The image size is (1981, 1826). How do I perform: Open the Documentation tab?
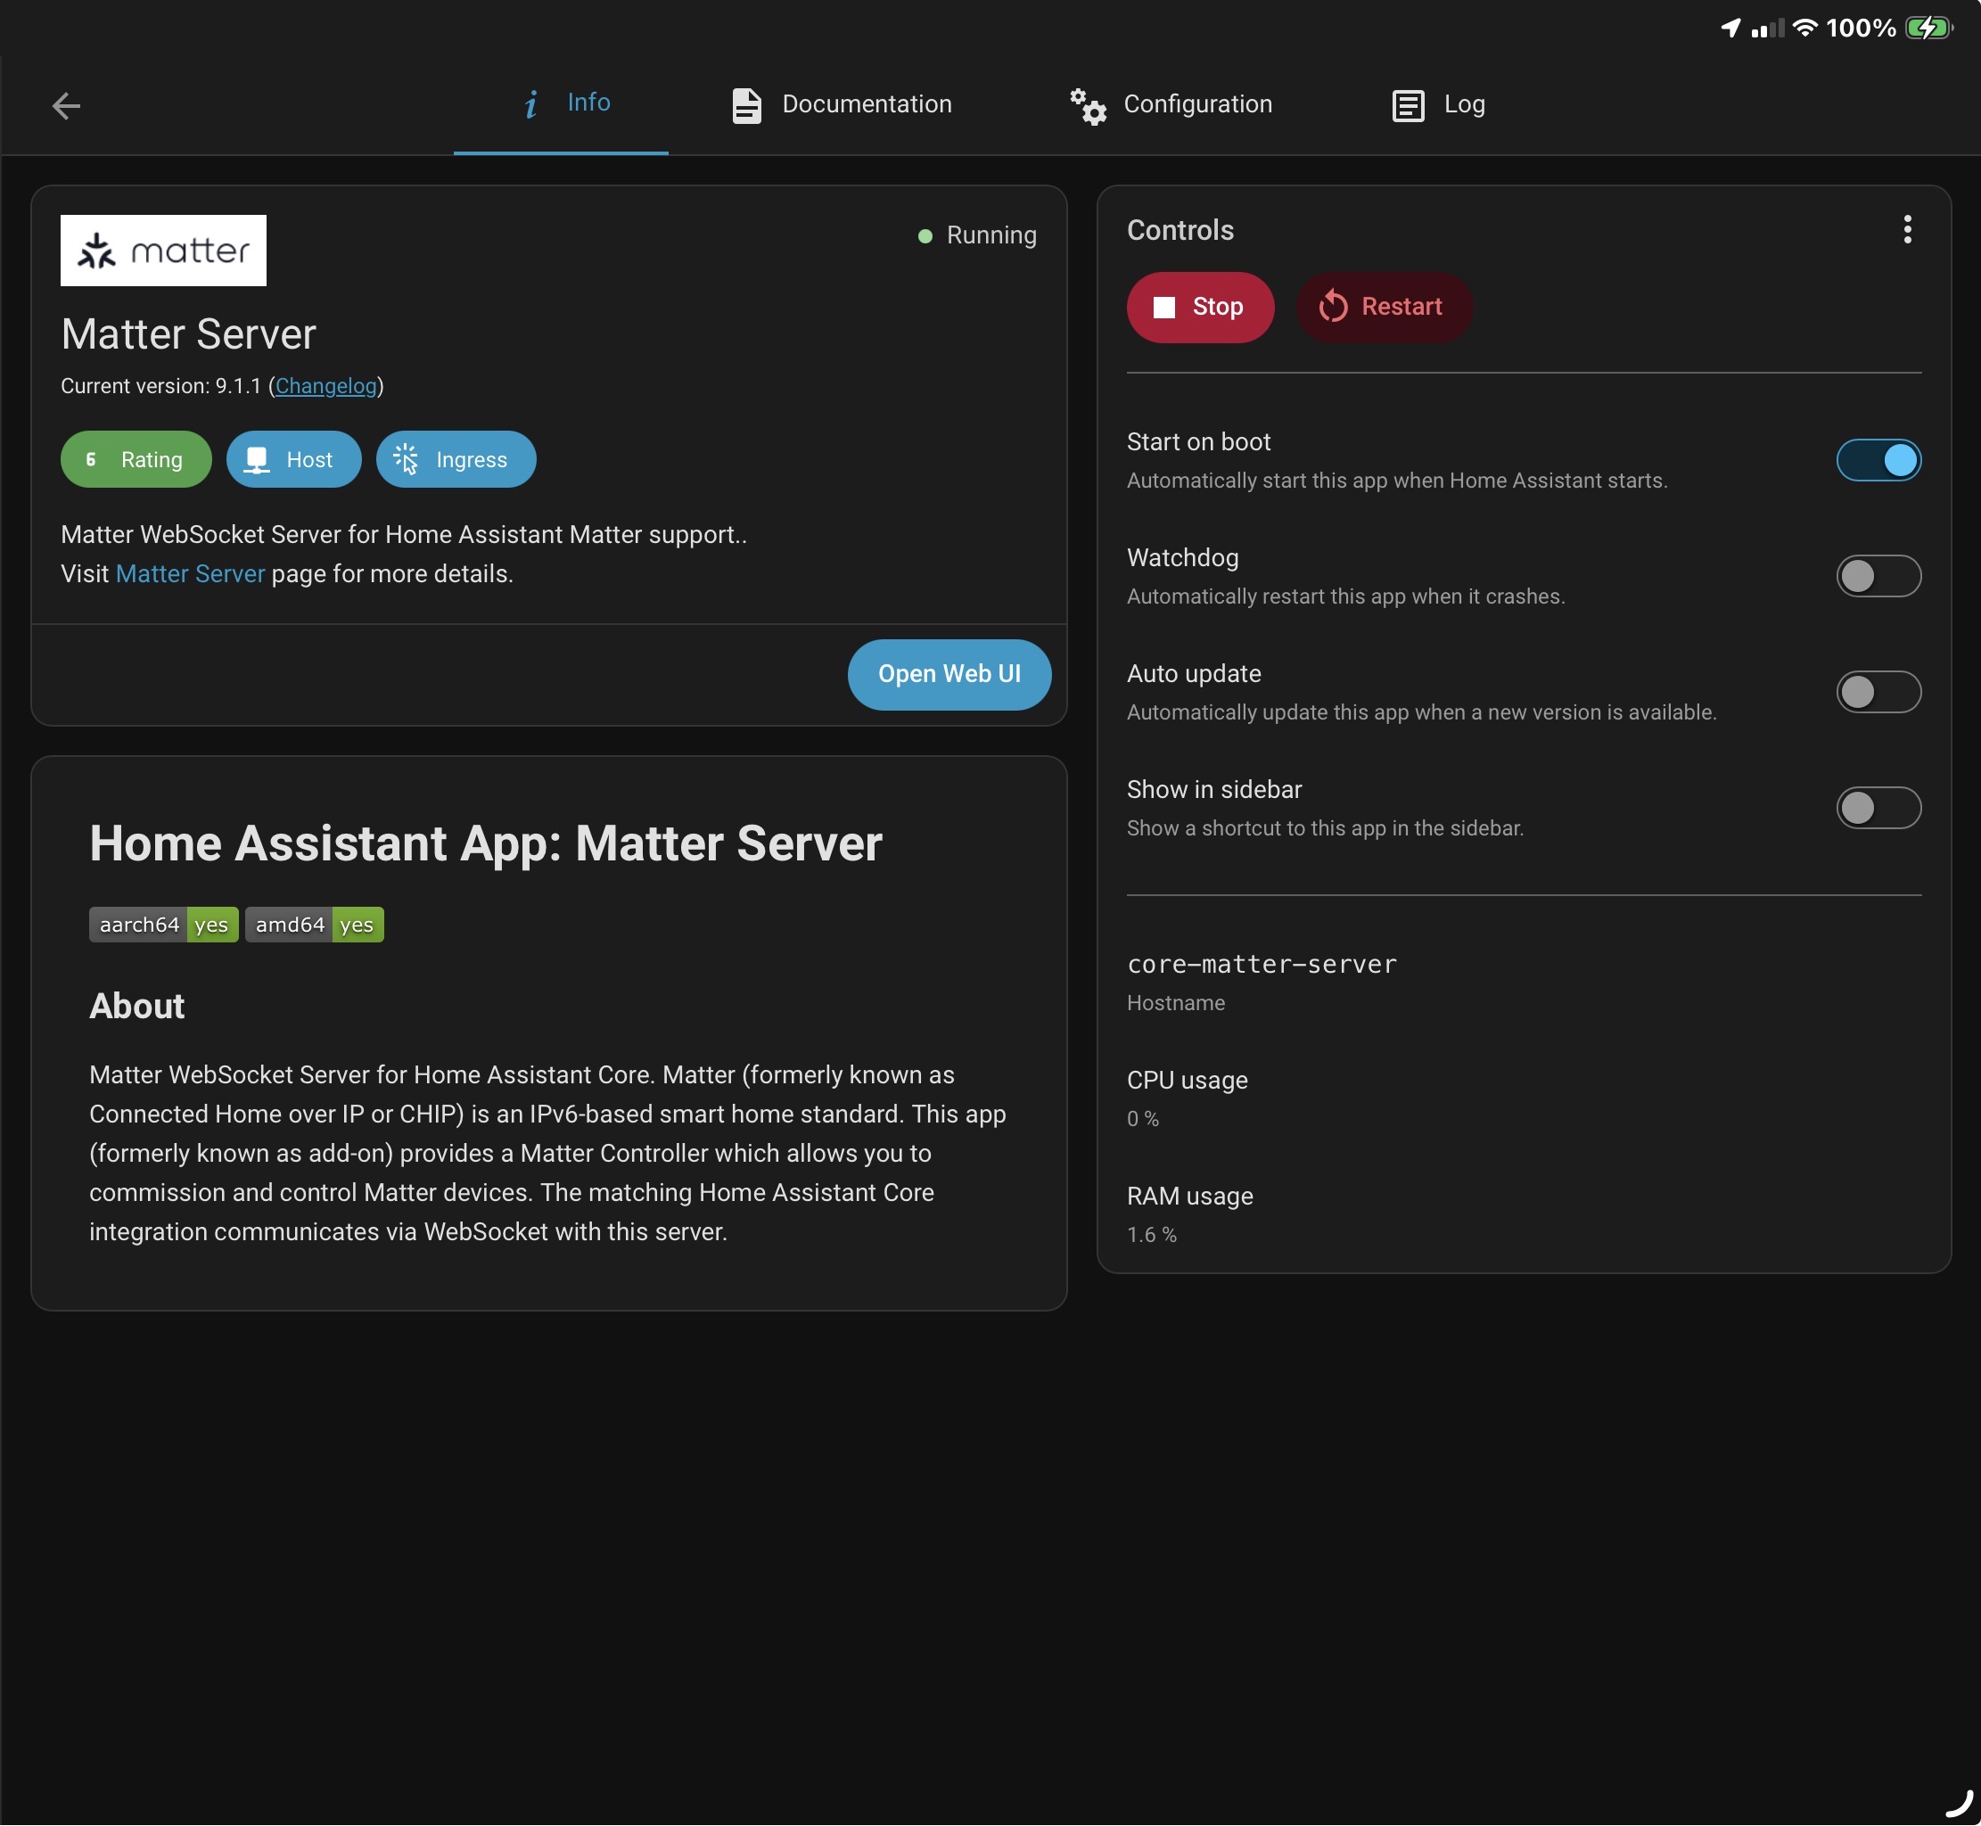click(x=842, y=104)
